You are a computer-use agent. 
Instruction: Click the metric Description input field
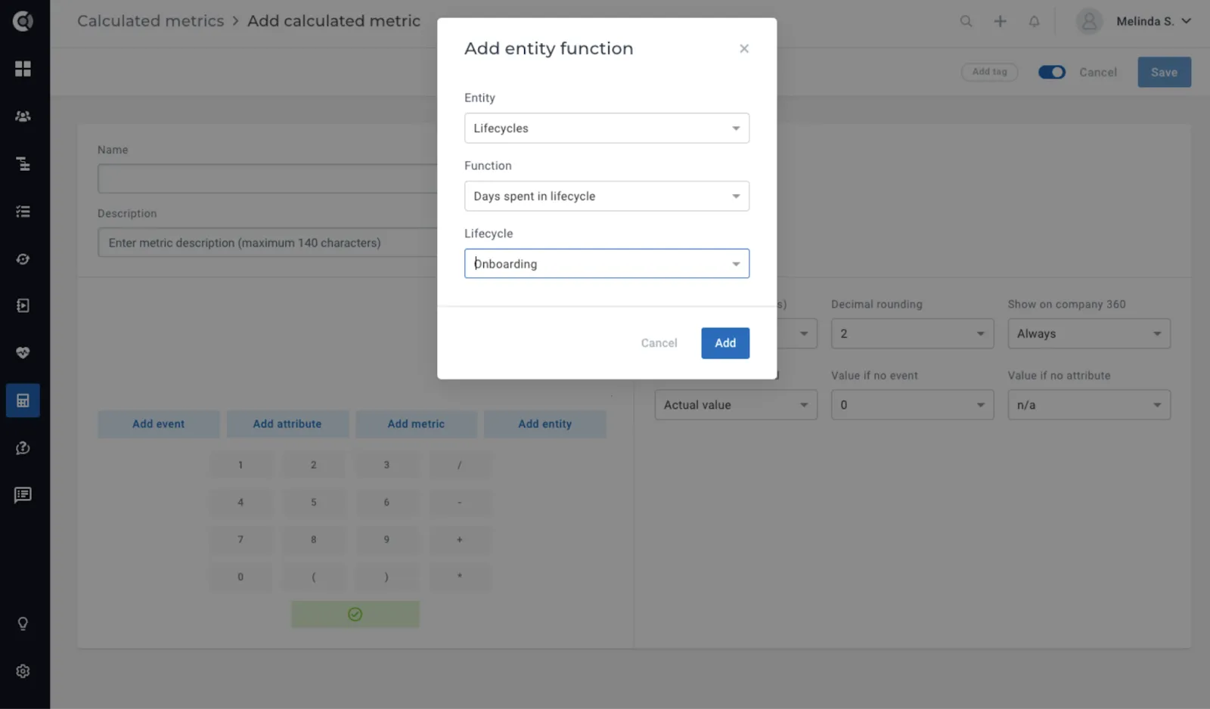[x=268, y=243]
